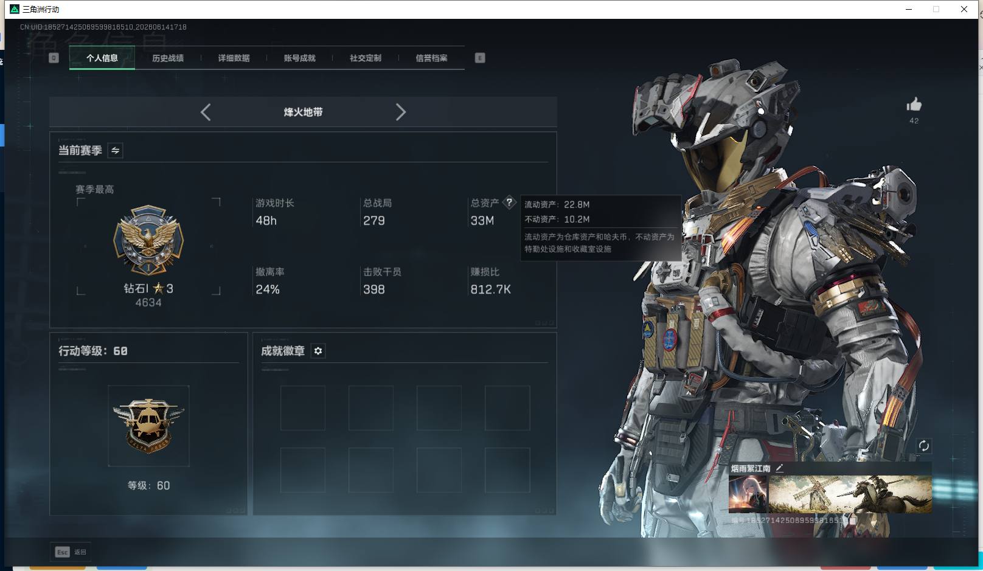The width and height of the screenshot is (983, 571).
Task: Click the 成就徽章 heading
Action: click(283, 351)
